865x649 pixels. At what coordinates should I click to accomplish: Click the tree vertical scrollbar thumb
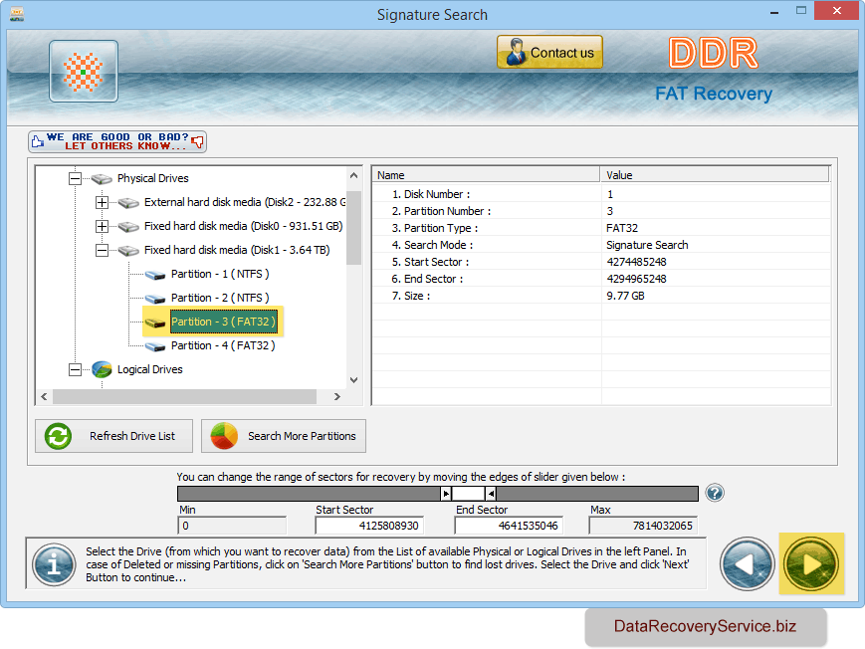[354, 228]
